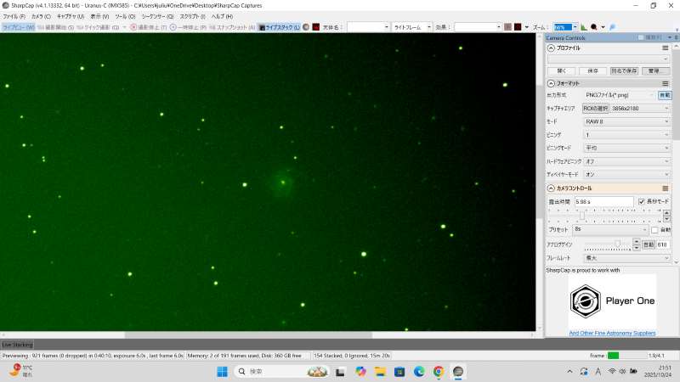Open the モード RAW 8 dropdown
Image resolution: width=680 pixels, height=382 pixels.
[x=627, y=121]
